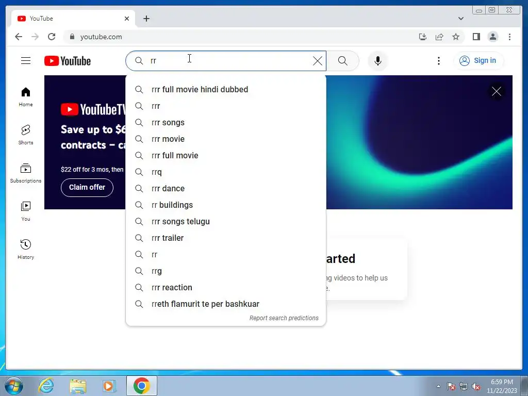The image size is (528, 396).
Task: Open the You library section
Action: (x=26, y=211)
